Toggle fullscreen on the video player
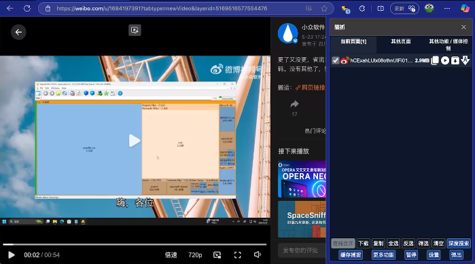The height and width of the screenshot is (264, 475). click(238, 255)
